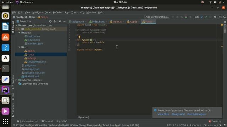Collapse the reactproj root folder
Image resolution: width=227 pixels, height=127 pixels.
tap(16, 25)
